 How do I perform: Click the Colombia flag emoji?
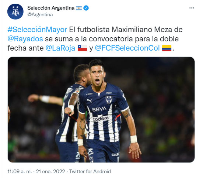[x=167, y=48]
